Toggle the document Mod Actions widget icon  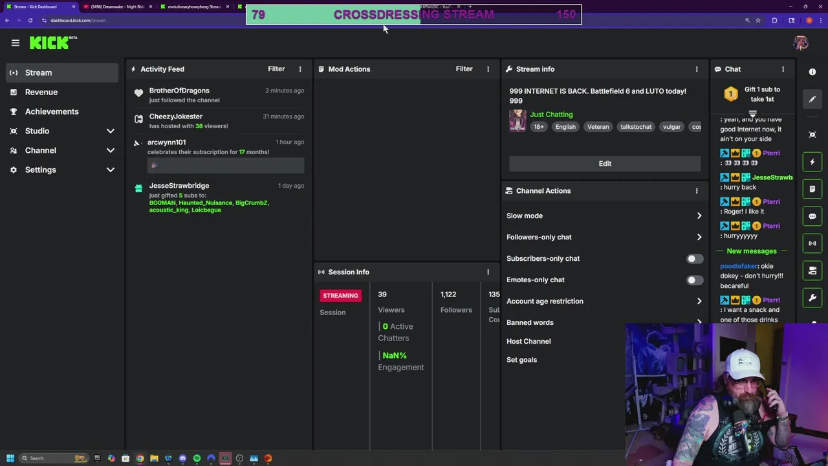tap(812, 189)
